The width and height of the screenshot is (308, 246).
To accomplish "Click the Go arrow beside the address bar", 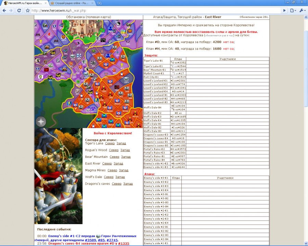I will [284, 11].
